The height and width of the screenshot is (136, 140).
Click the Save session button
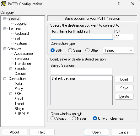(124, 88)
